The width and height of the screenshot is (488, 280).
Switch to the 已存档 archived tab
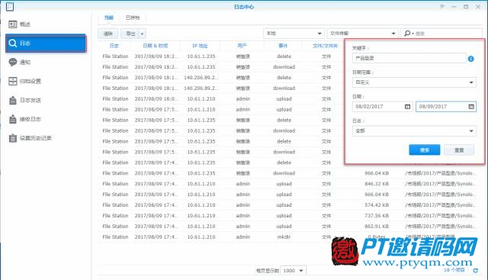(133, 18)
